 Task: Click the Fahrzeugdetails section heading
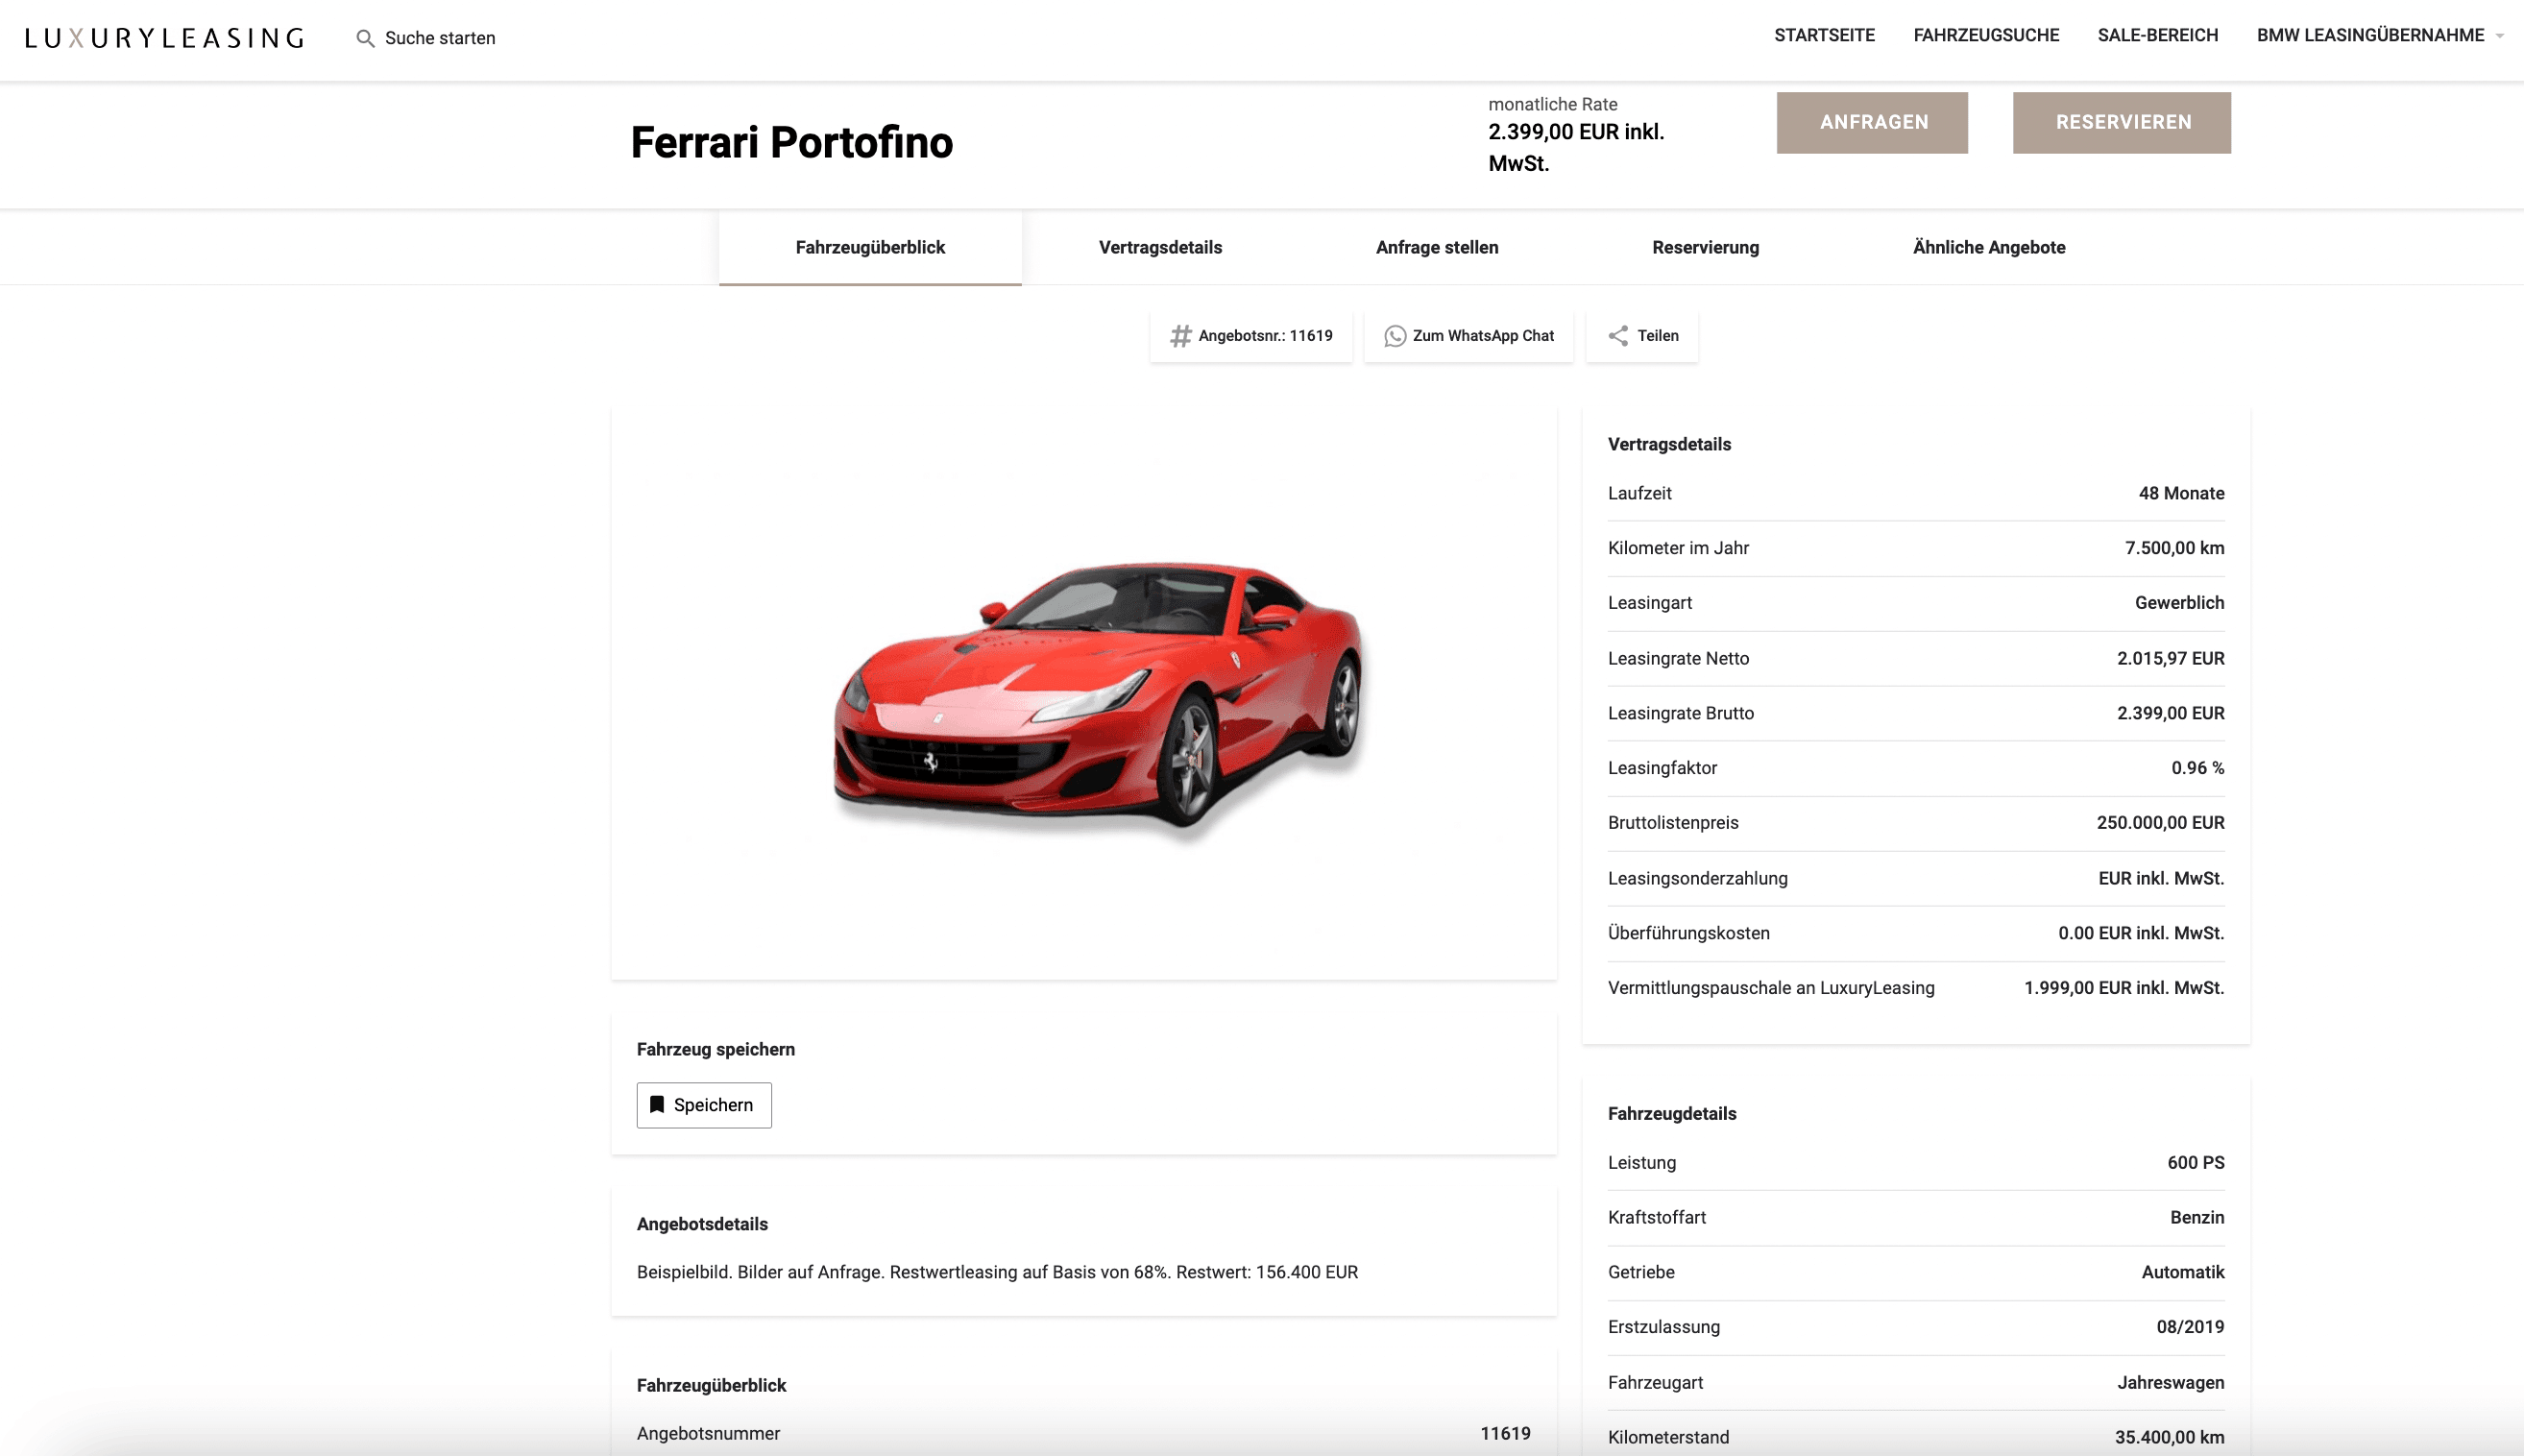tap(1671, 1114)
